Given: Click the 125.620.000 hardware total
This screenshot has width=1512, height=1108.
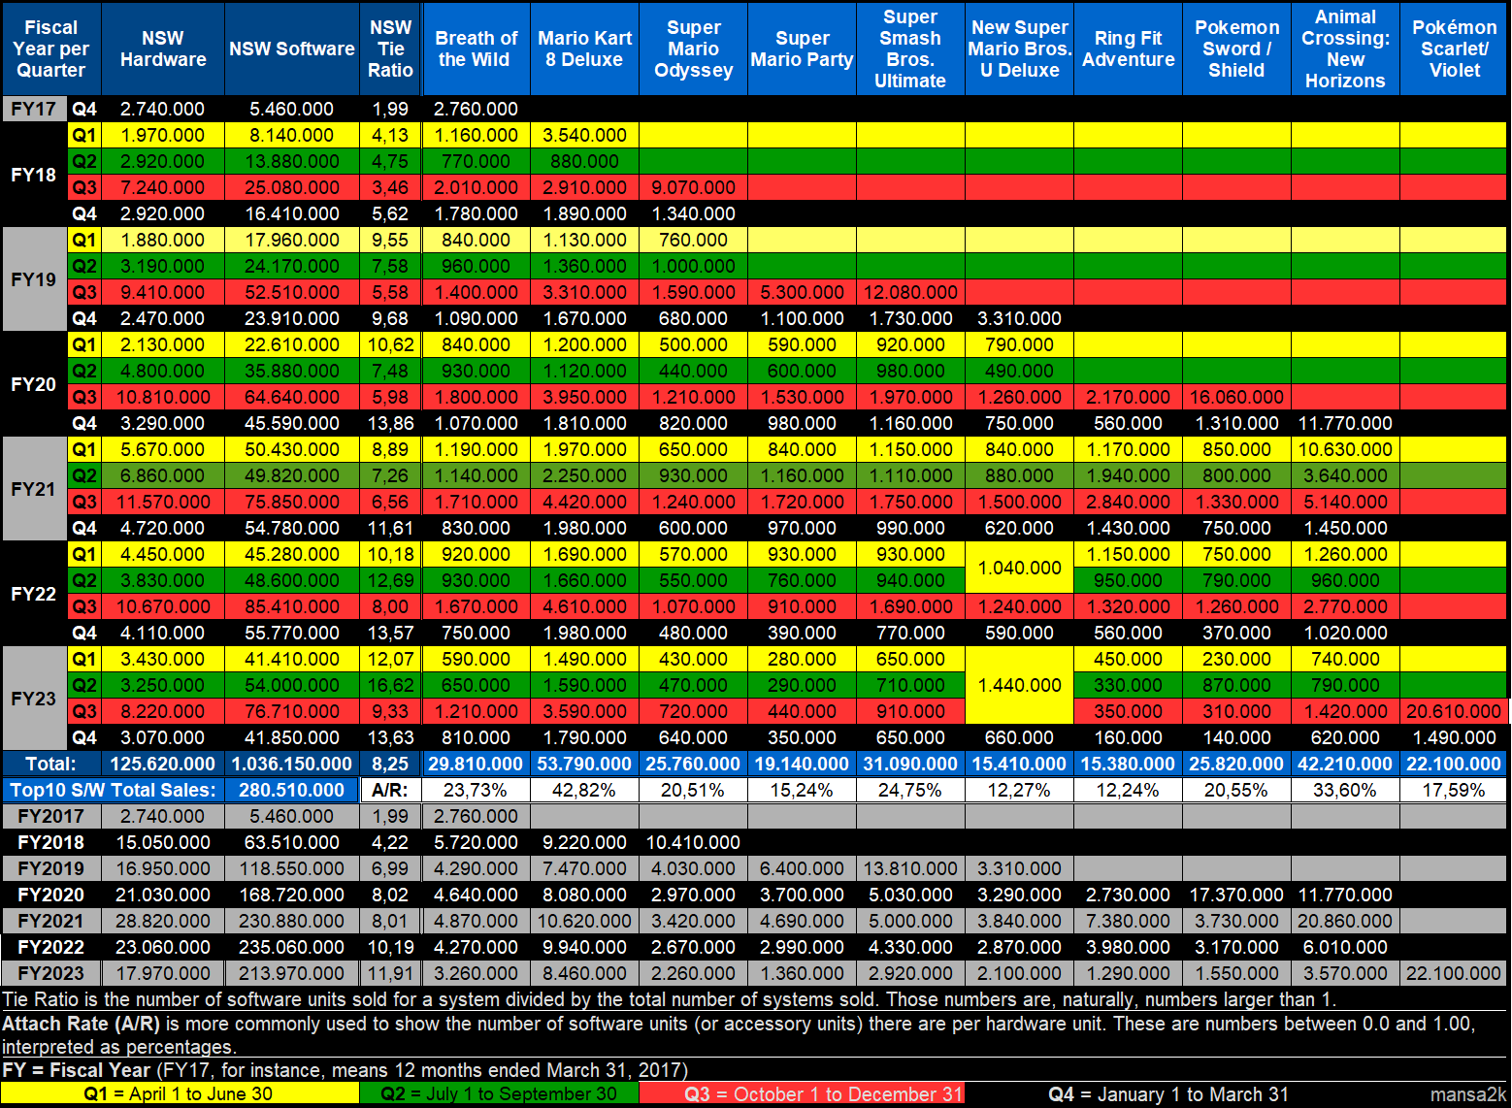Looking at the screenshot, I should [x=163, y=764].
